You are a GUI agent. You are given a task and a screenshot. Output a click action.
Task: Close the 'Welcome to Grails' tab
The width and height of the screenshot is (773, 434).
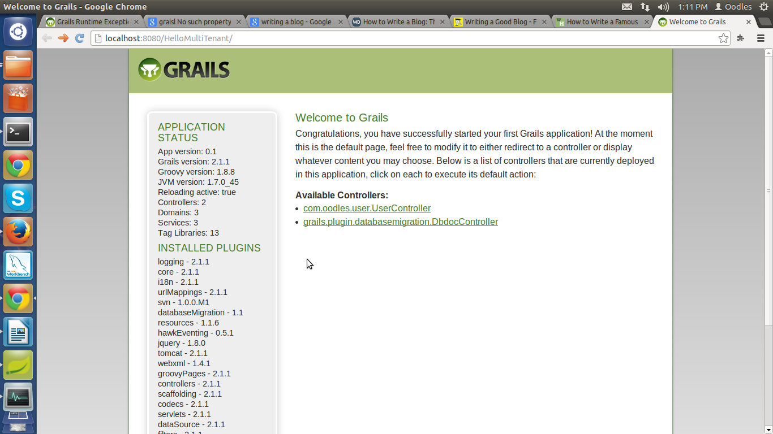click(749, 22)
